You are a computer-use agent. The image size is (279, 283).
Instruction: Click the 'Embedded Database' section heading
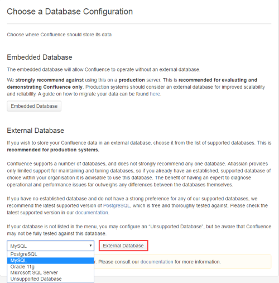[40, 57]
